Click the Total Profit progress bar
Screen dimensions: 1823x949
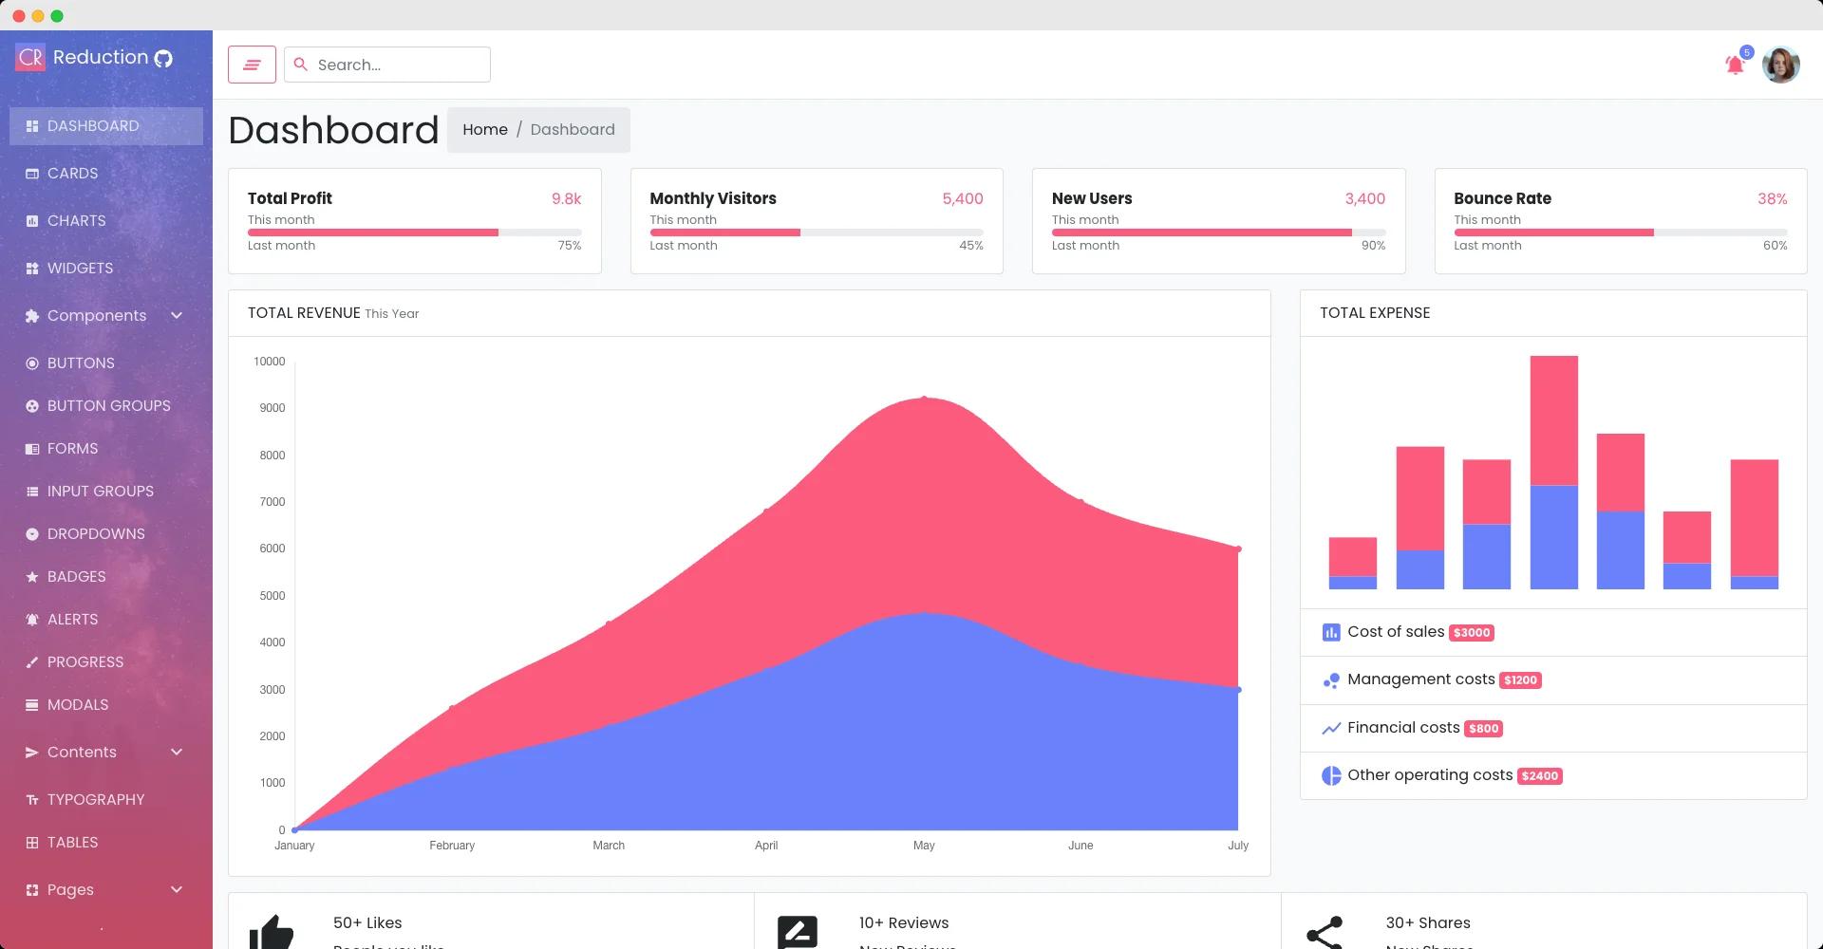coord(415,233)
